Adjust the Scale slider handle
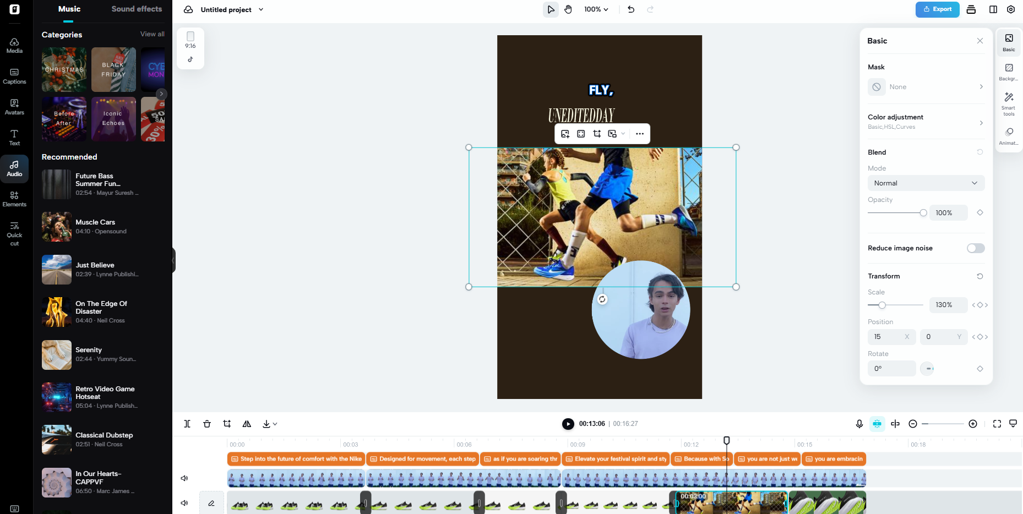 (x=882, y=305)
